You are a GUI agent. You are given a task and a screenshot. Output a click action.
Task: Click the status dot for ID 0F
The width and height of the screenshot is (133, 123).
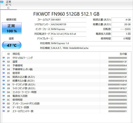click(x=4, y=111)
